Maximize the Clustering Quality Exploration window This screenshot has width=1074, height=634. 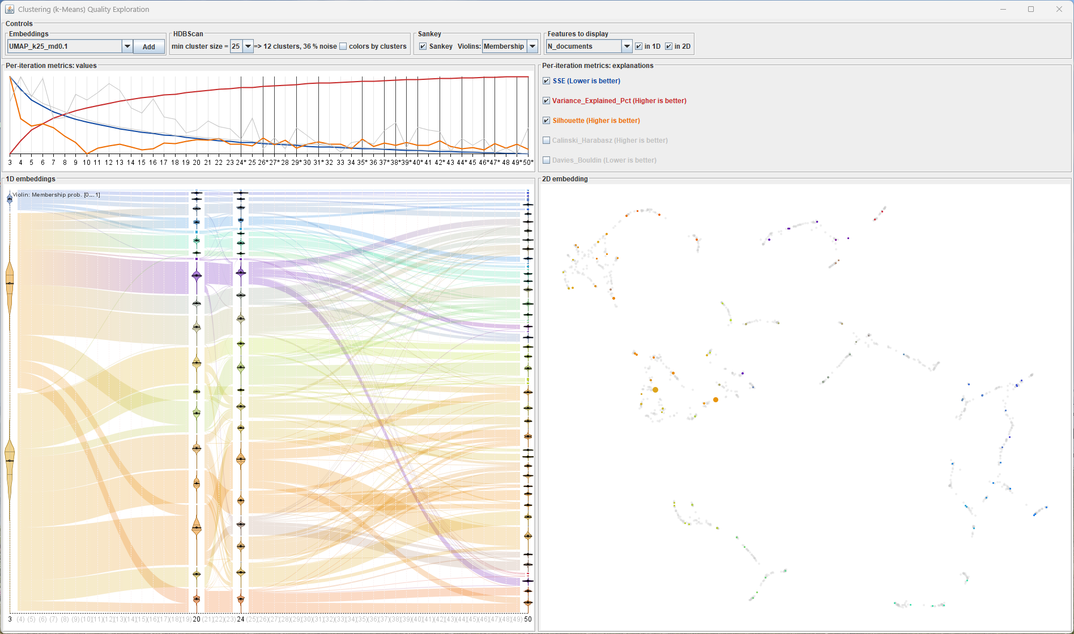[x=1031, y=9]
